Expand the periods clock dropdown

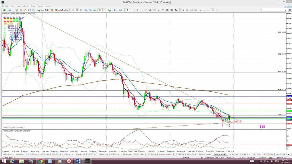coord(116,10)
